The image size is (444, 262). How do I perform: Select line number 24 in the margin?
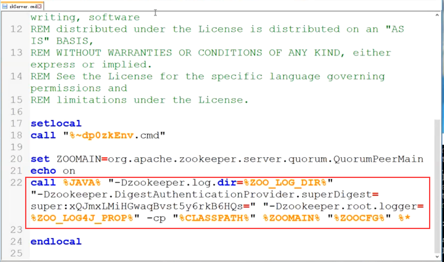pos(16,242)
